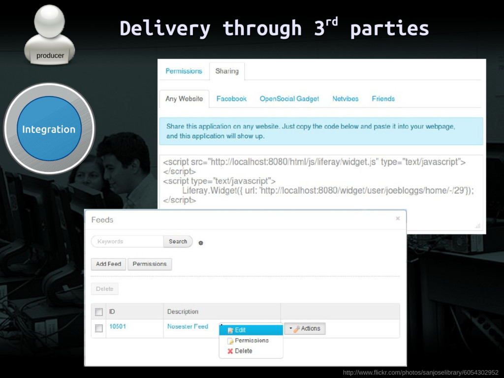Open the OpenSocial Gadget tab
Screen dimensions: 504x378
289,98
